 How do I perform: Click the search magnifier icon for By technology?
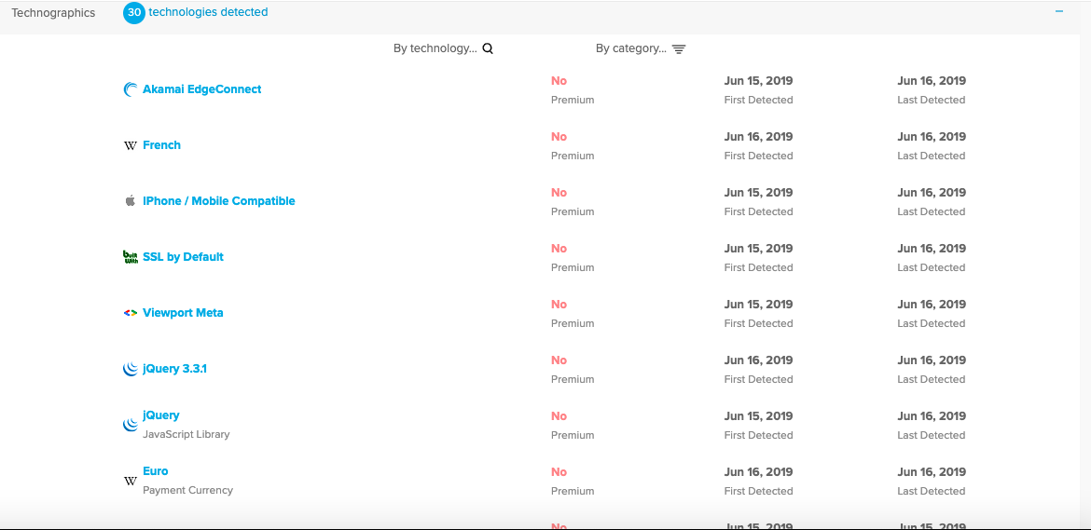(488, 48)
